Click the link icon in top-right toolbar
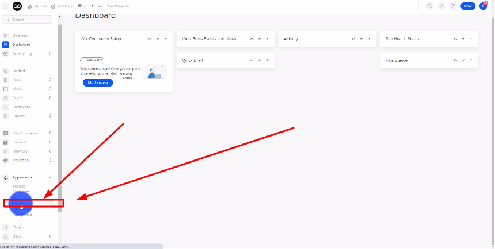495x249 pixels. coord(441,6)
